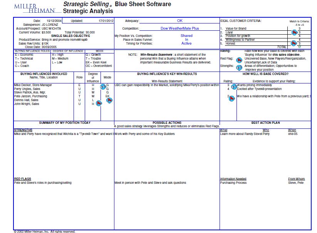This screenshot has height=233, width=317.
Task: Click the RED FLAGS heading
Action: pos(22,179)
